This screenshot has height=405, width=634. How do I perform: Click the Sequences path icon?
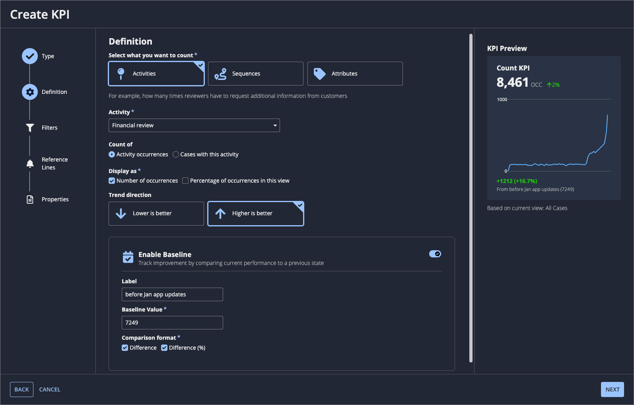tap(220, 74)
